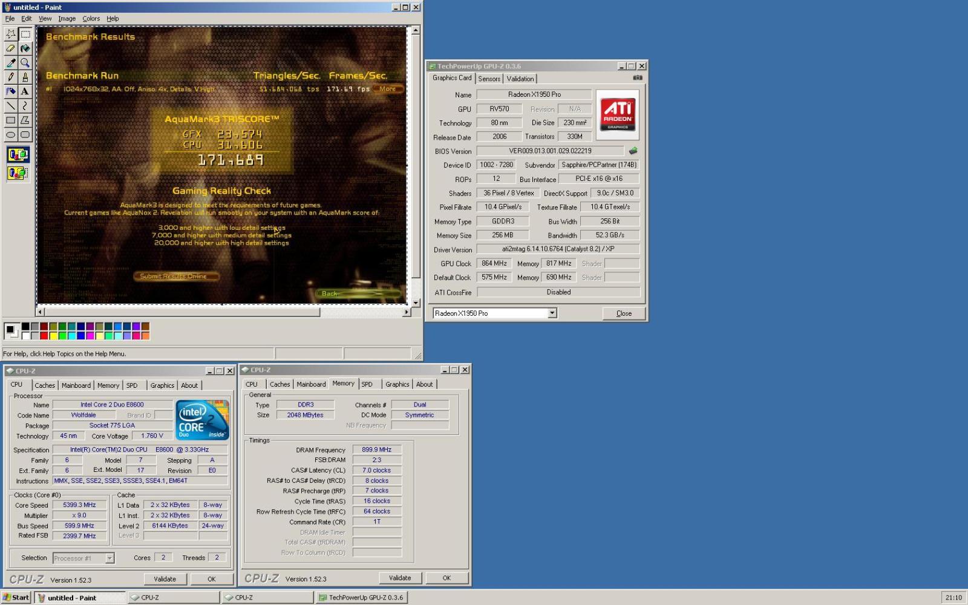Viewport: 968px width, 605px height.
Task: Enable opaque selection mode in Paint toolbox
Action: [18, 155]
